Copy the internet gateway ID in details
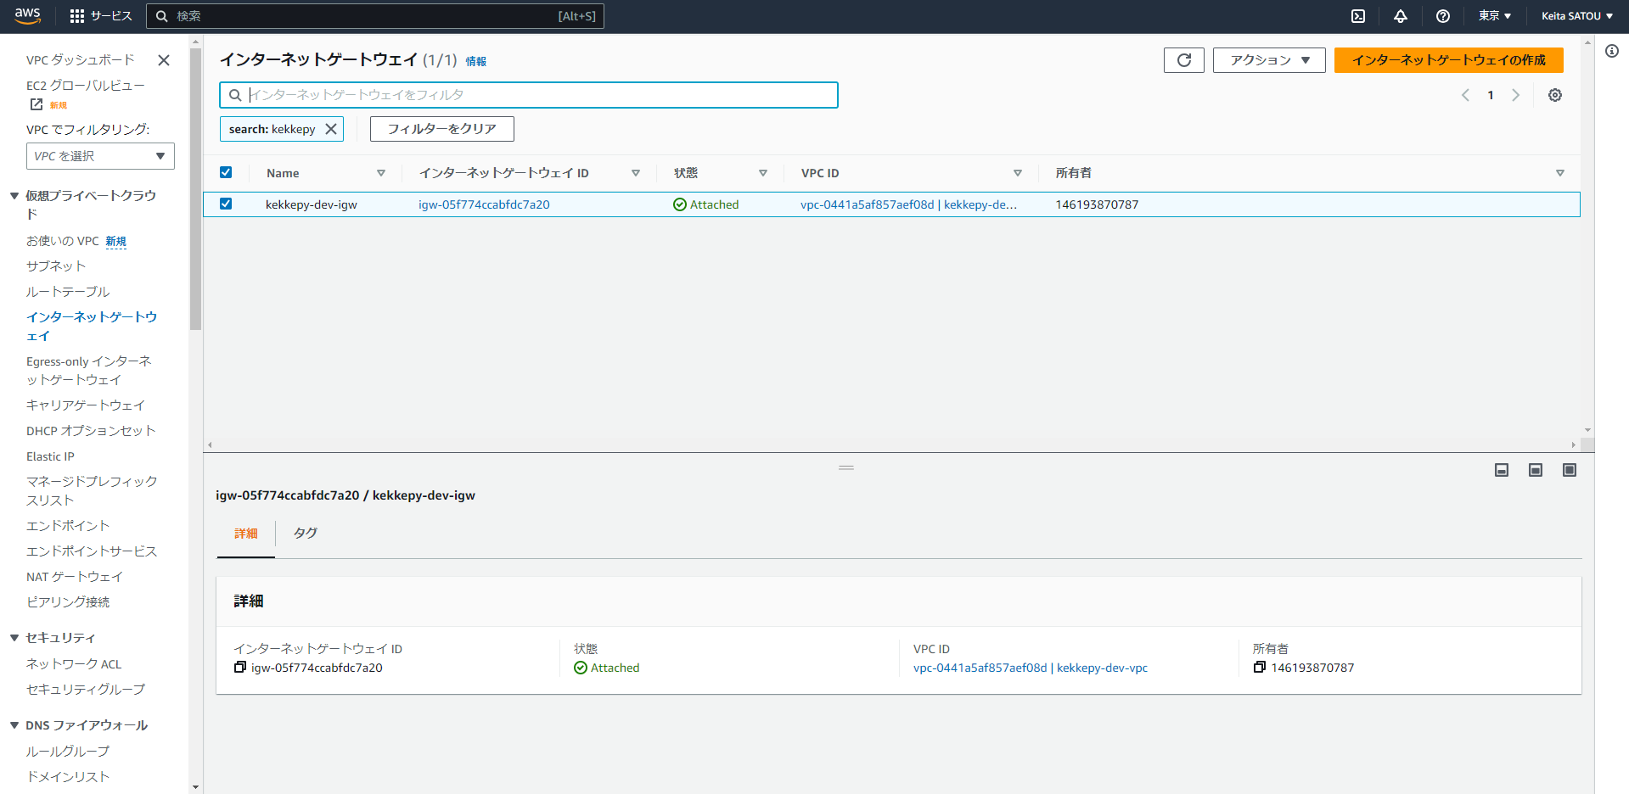1629x794 pixels. pyautogui.click(x=240, y=668)
